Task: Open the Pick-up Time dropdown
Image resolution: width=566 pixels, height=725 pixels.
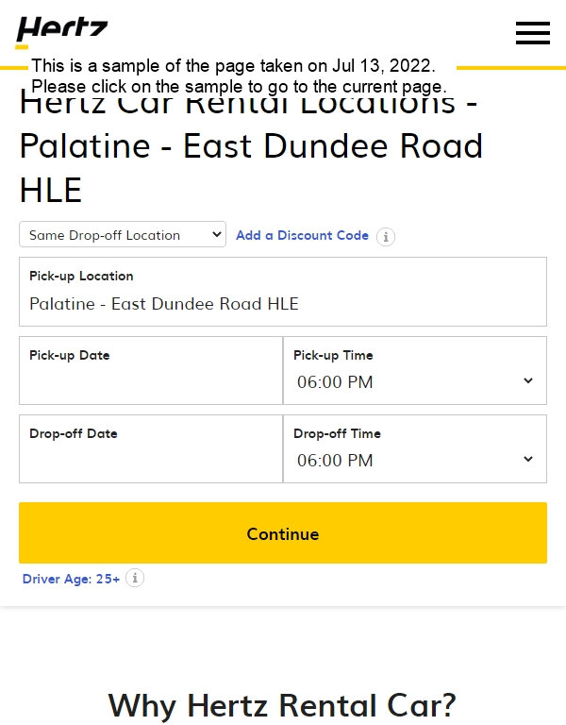Action: (414, 371)
